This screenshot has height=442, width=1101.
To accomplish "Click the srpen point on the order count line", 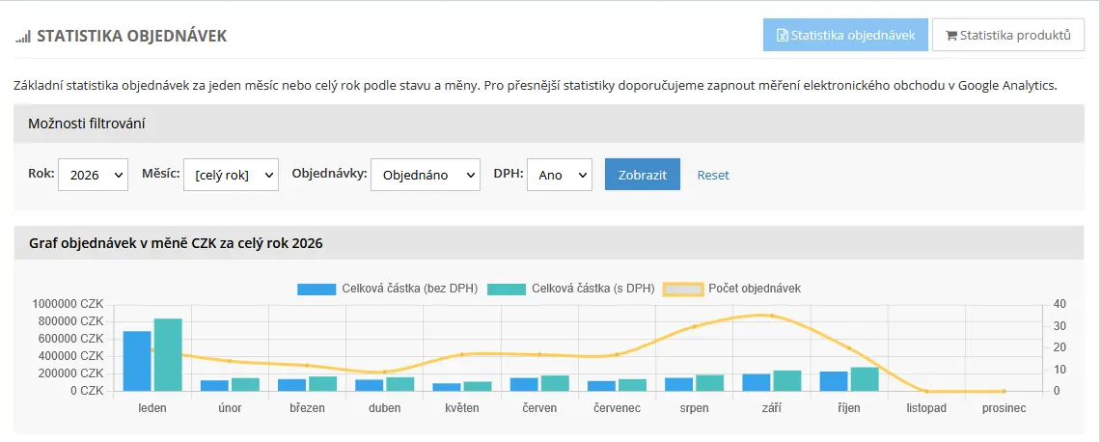I will (695, 326).
